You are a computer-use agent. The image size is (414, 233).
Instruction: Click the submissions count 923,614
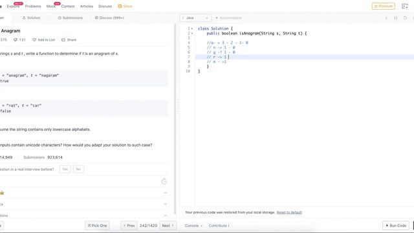coord(55,157)
